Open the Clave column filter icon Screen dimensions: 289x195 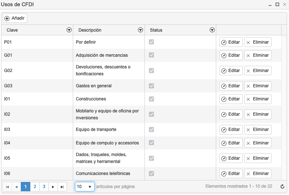[69, 30]
